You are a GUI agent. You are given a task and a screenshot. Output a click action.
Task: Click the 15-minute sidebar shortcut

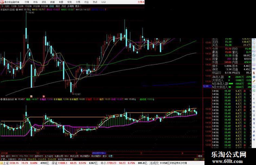point(254,103)
